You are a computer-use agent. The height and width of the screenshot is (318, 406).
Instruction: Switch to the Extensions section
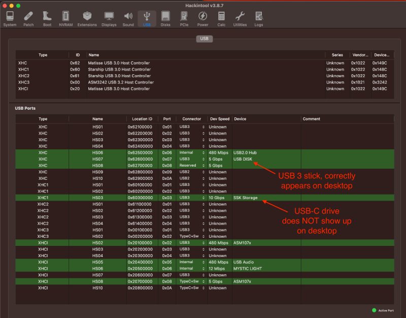(x=87, y=18)
